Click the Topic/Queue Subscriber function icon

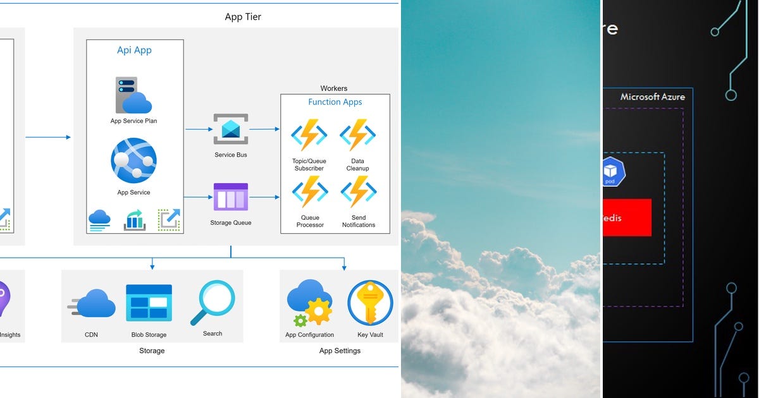pos(309,135)
